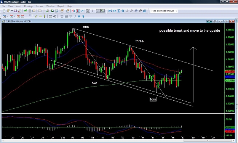Click the EURUSD - 4 Hours chart title
Screen dimensions: 238x143
coord(18,21)
